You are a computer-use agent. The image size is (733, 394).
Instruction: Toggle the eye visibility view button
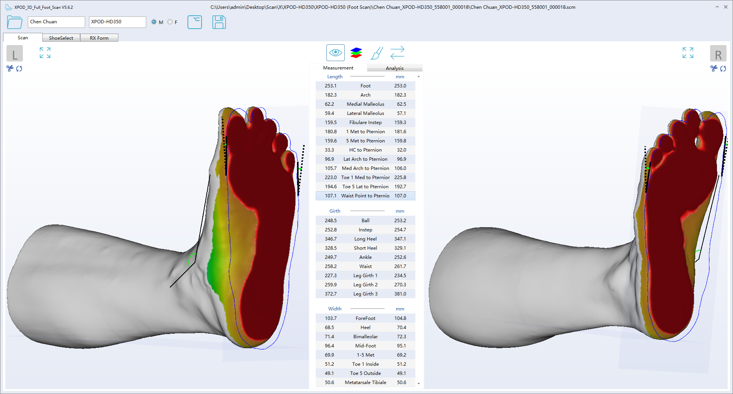pyautogui.click(x=335, y=53)
